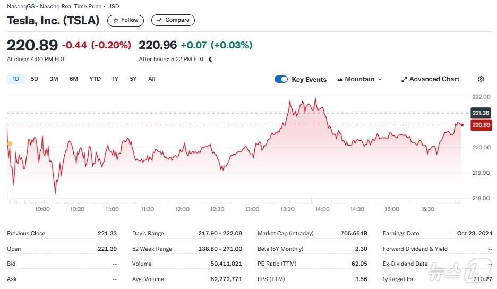This screenshot has height=289, width=497.
Task: Open the Advanced Chart view
Action: pos(430,79)
